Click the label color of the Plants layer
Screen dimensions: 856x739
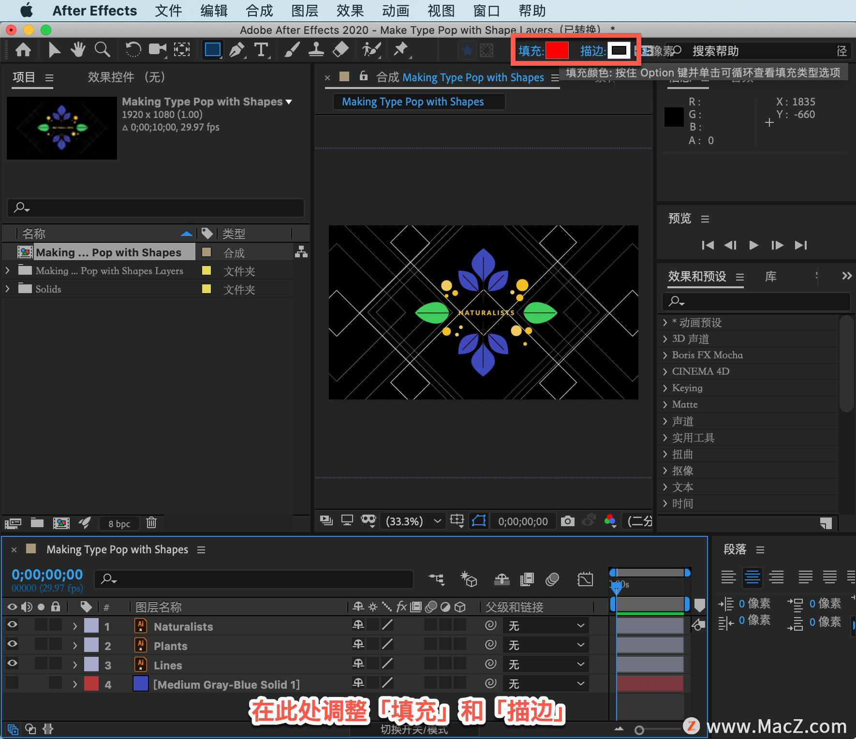pos(91,645)
